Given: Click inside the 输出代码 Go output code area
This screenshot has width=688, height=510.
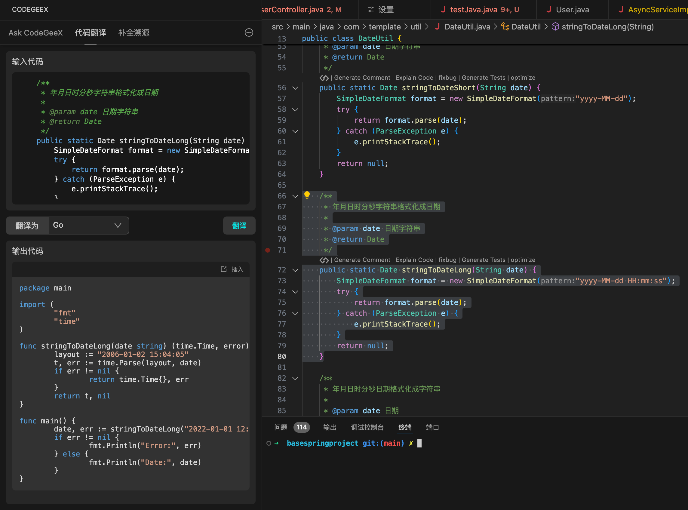Looking at the screenshot, I should [x=131, y=383].
